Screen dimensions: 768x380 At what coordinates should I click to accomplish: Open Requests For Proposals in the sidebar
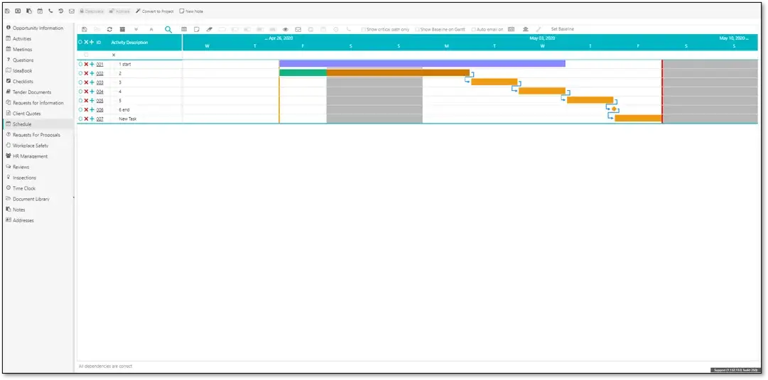click(x=33, y=135)
